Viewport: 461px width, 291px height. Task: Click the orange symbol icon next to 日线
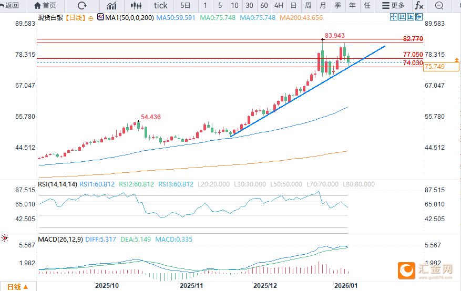pos(91,18)
